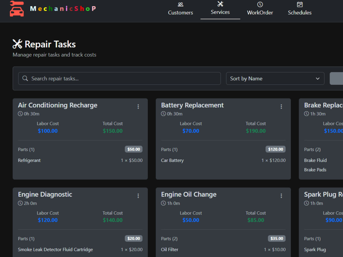This screenshot has width=343, height=257.
Task: Click the 2h 0m duration label
Action: click(30, 203)
